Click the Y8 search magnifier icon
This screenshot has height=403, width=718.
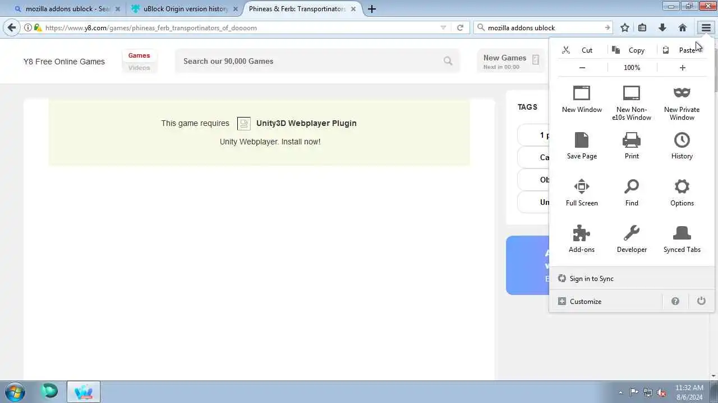tap(448, 61)
